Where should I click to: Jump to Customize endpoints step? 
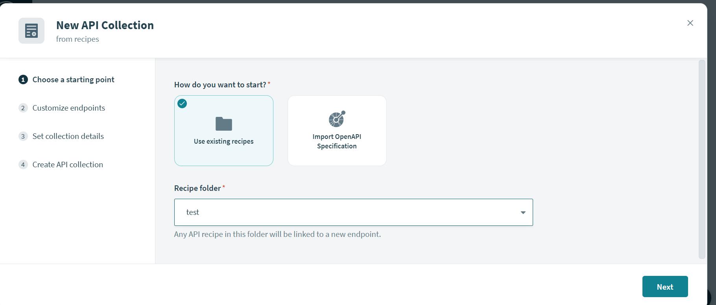coord(68,108)
